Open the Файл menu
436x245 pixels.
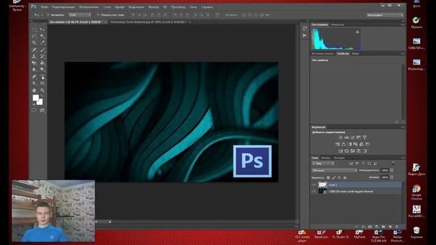click(x=44, y=7)
